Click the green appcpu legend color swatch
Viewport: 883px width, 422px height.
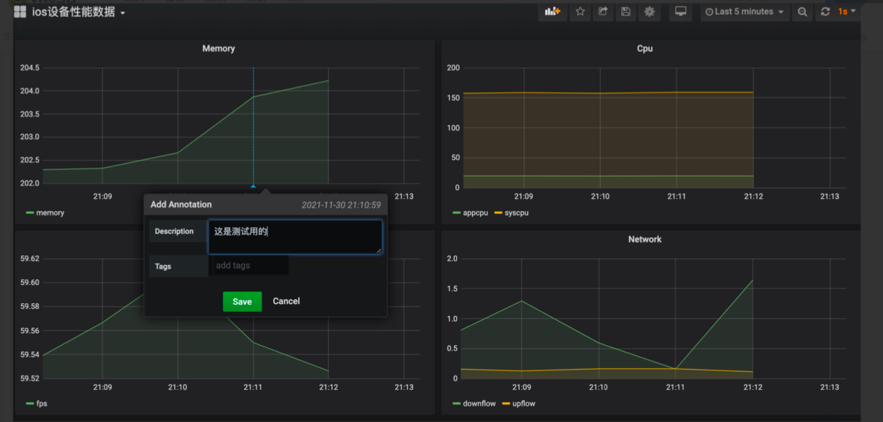(x=457, y=213)
